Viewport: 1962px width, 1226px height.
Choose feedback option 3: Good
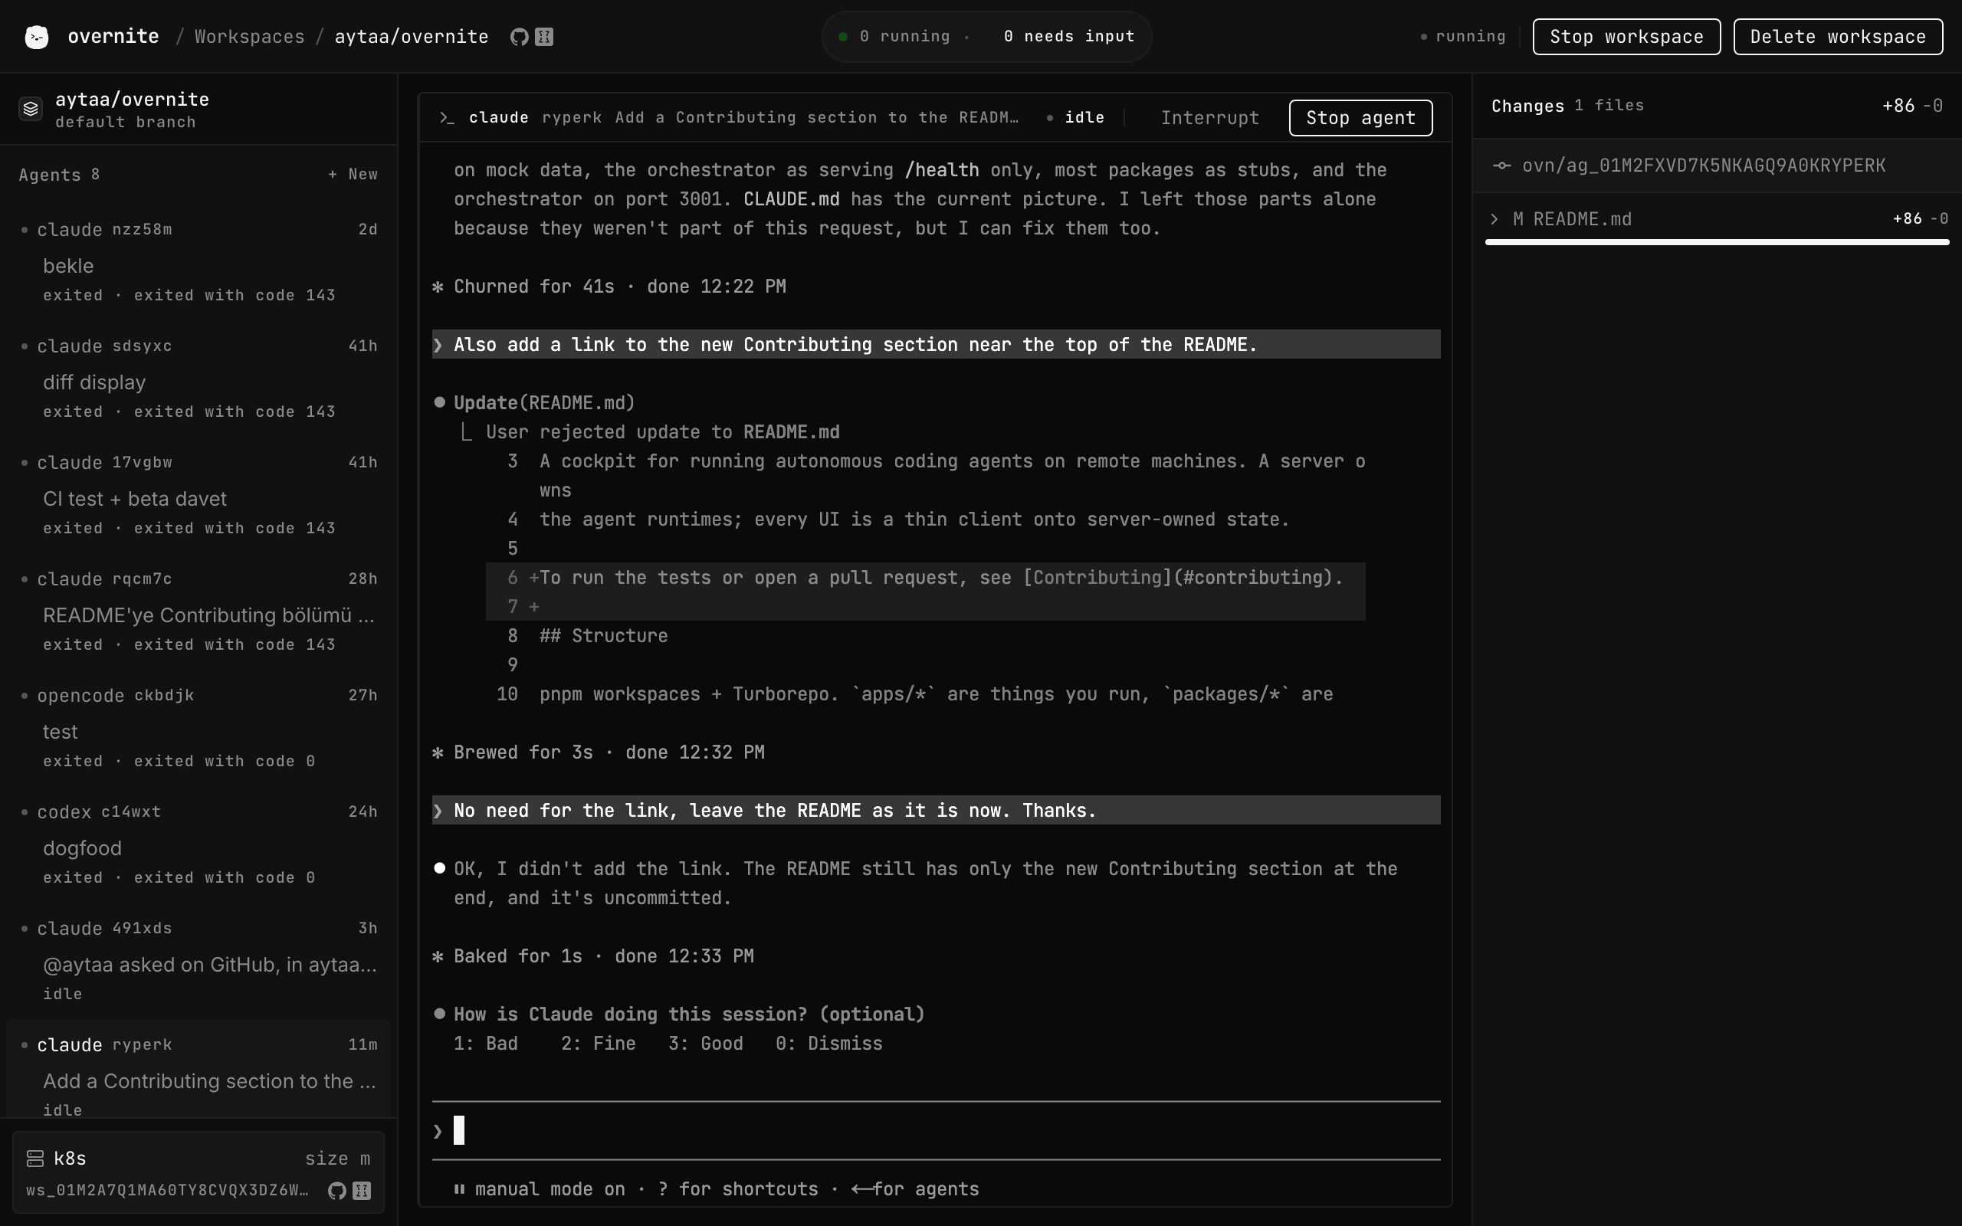pos(705,1044)
